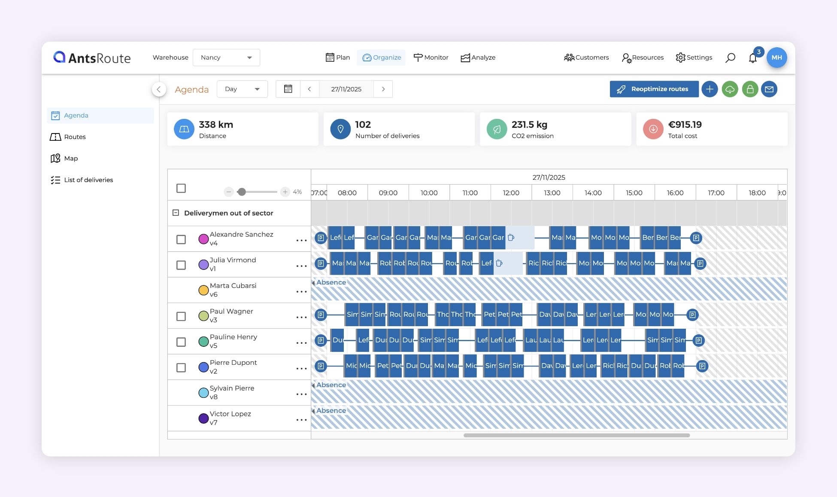The width and height of the screenshot is (837, 497).
Task: Click the green cloud upload icon
Action: coord(730,89)
